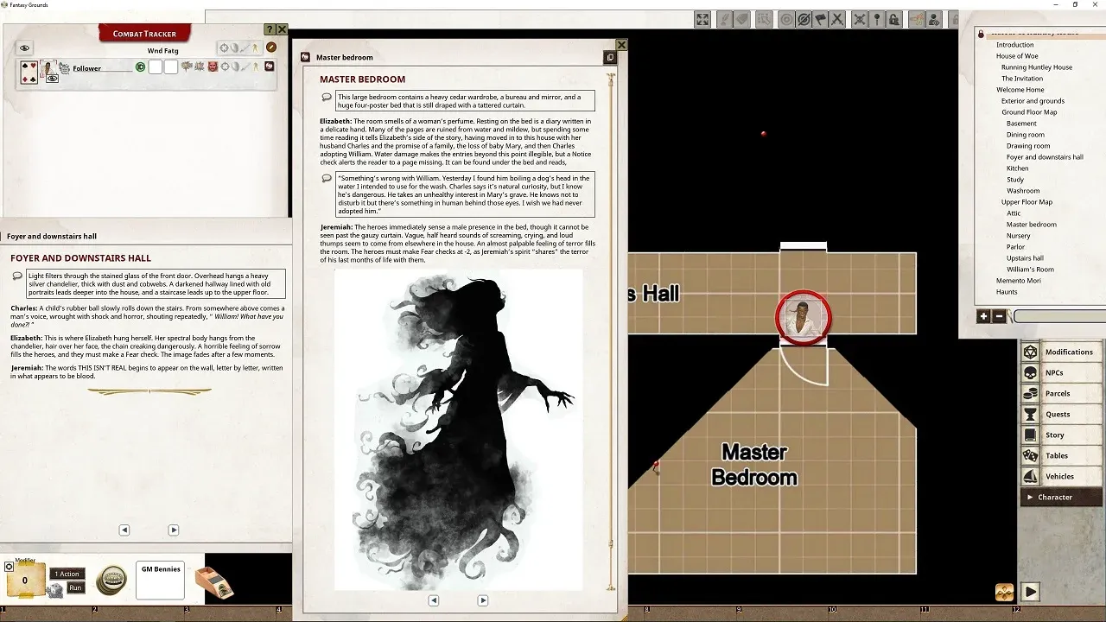Go to next page in Master bedroom window
The height and width of the screenshot is (622, 1106).
tap(483, 600)
